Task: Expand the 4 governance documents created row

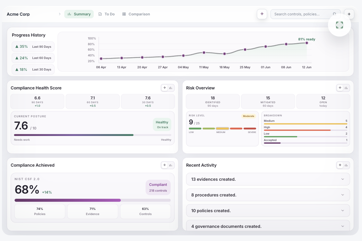Action: pos(268,226)
